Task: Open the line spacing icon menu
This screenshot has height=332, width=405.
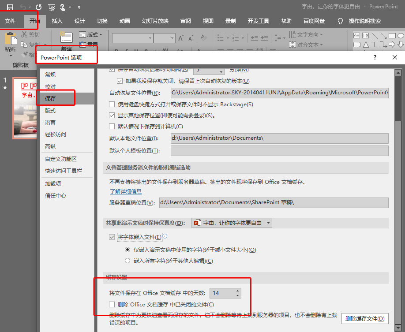Action: point(280,38)
